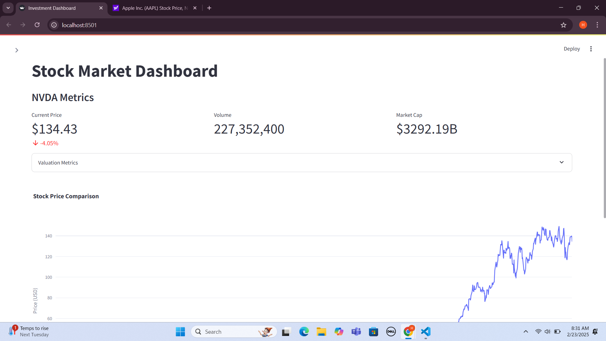
Task: Bookmark this page with star icon
Action: click(x=563, y=25)
